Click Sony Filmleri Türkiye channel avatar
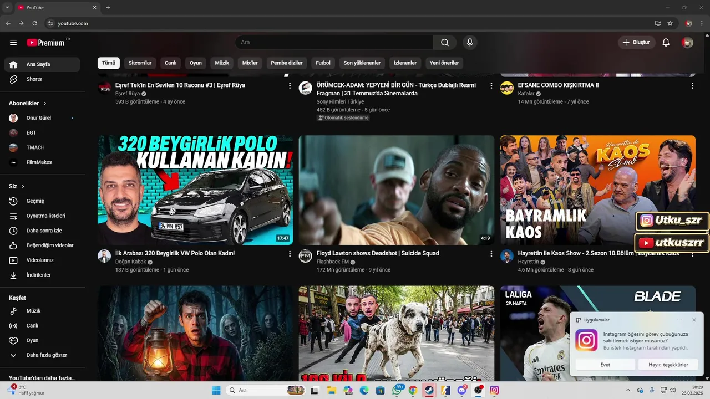The width and height of the screenshot is (710, 399). pos(306,88)
